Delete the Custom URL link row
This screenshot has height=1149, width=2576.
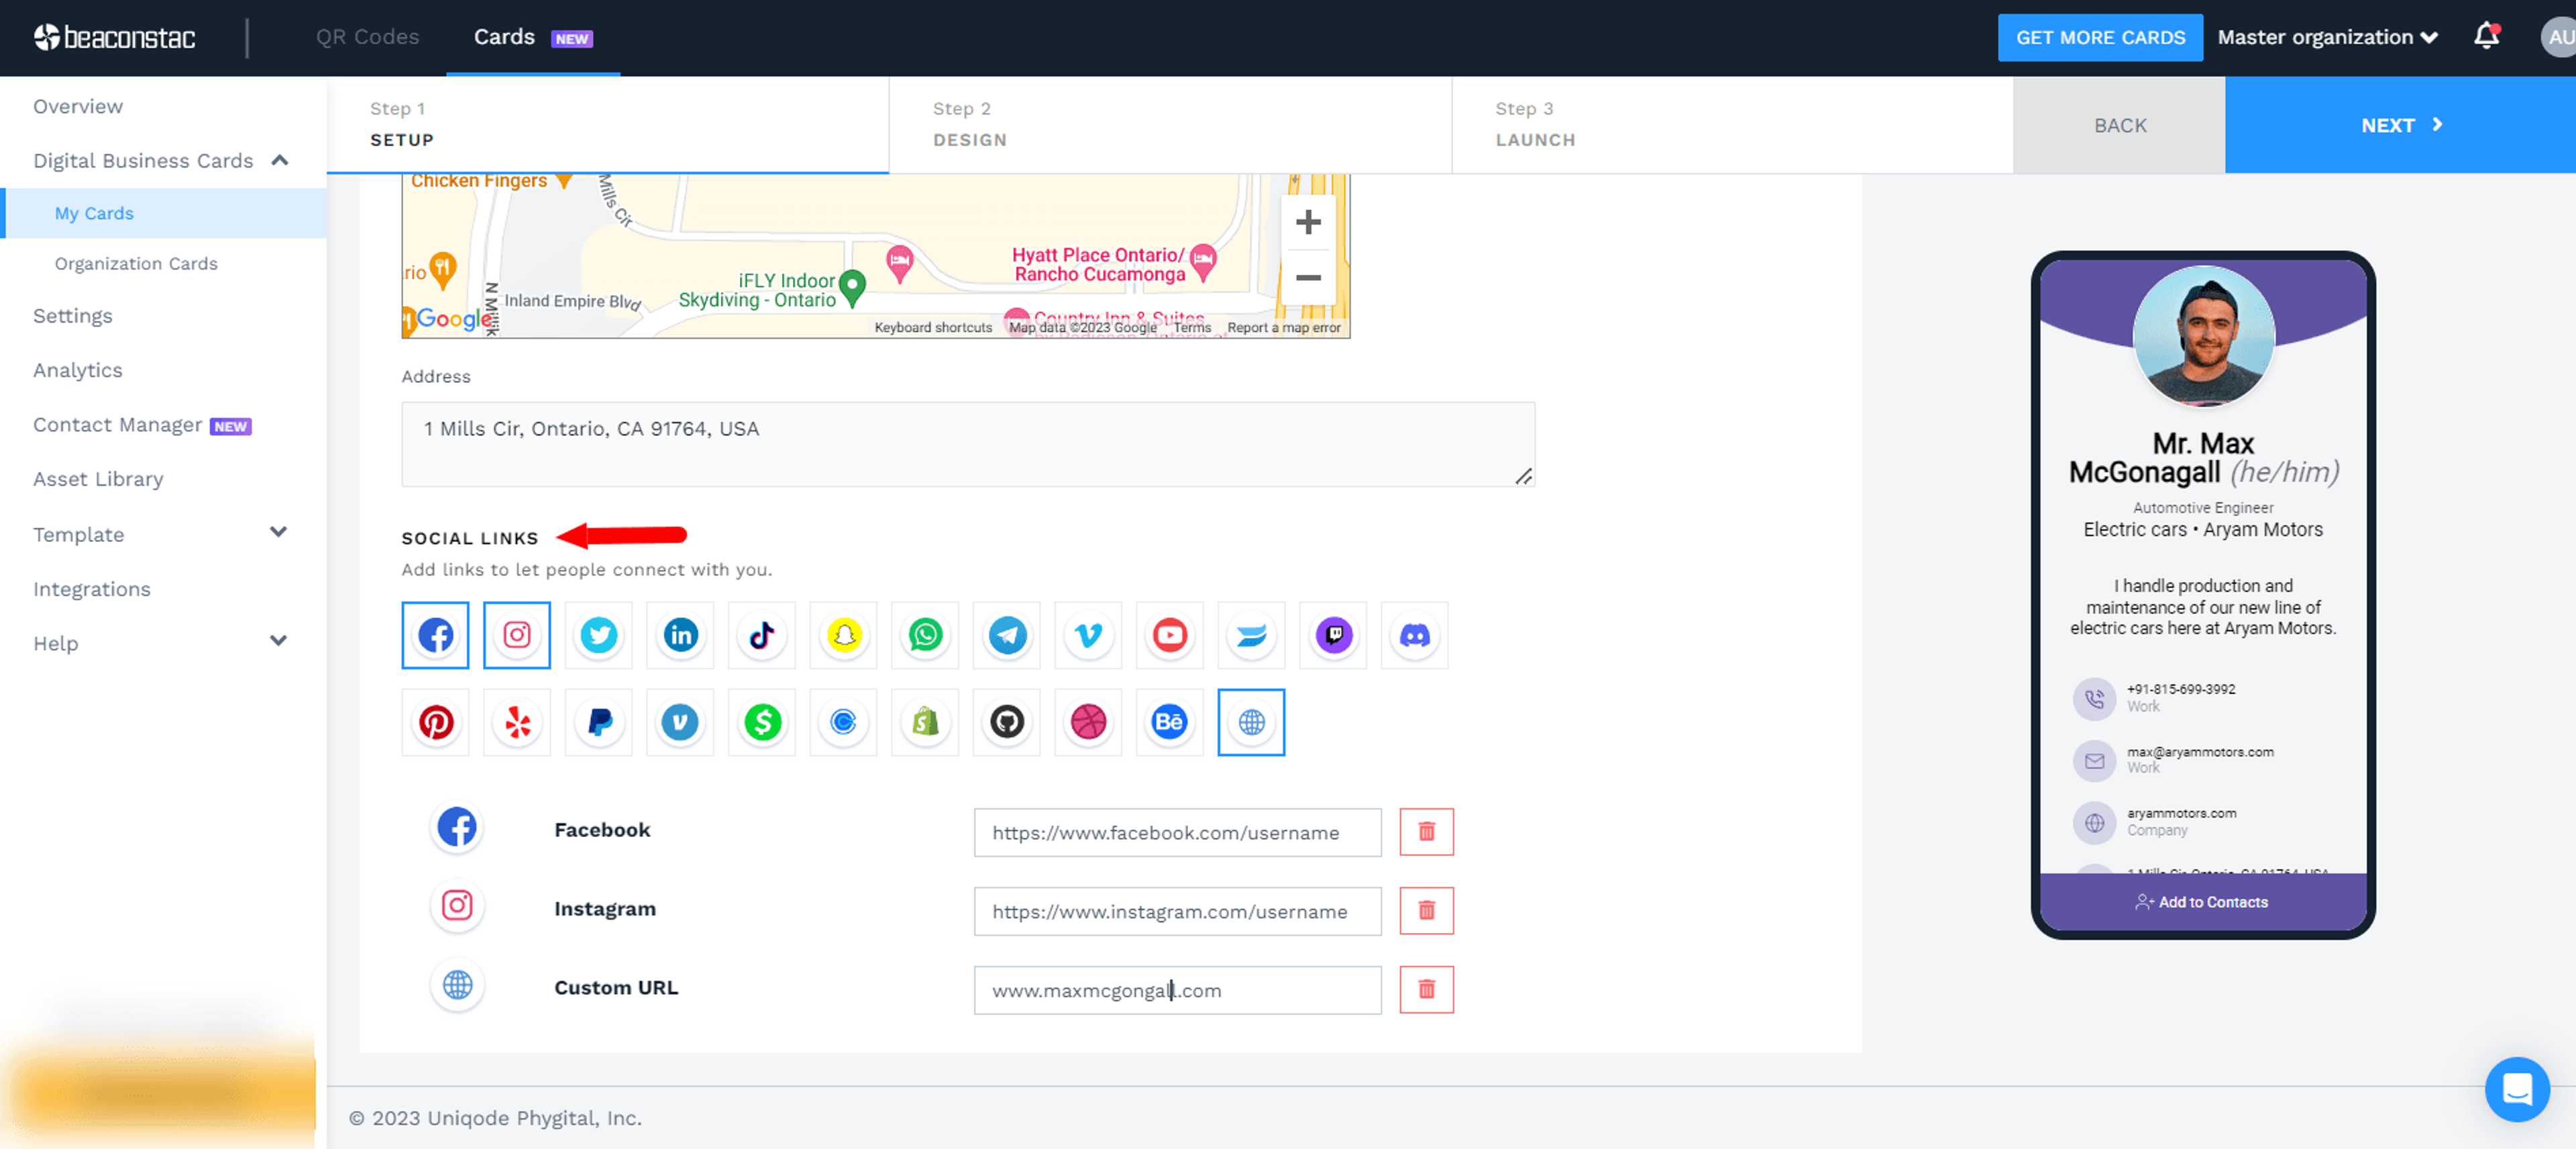click(1427, 990)
